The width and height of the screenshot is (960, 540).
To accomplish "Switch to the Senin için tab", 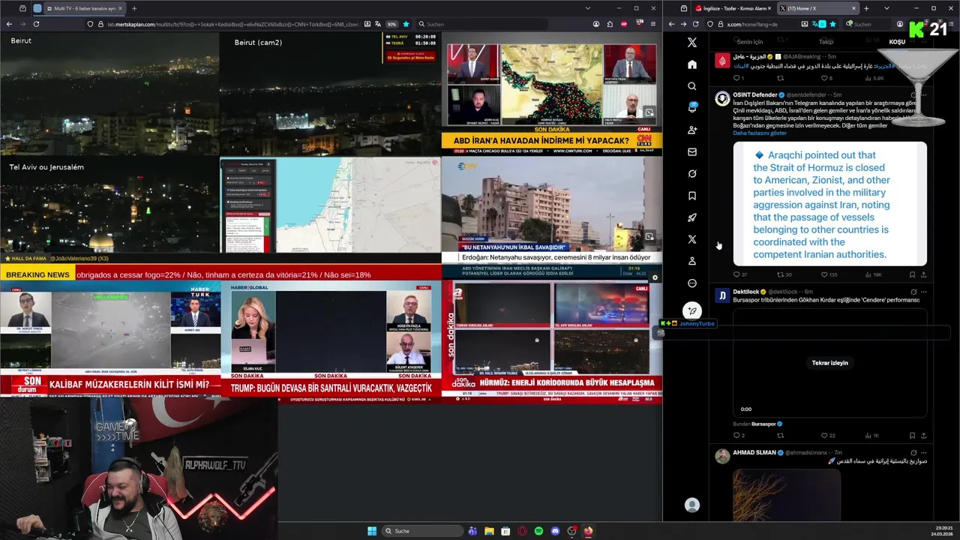I will click(x=750, y=42).
